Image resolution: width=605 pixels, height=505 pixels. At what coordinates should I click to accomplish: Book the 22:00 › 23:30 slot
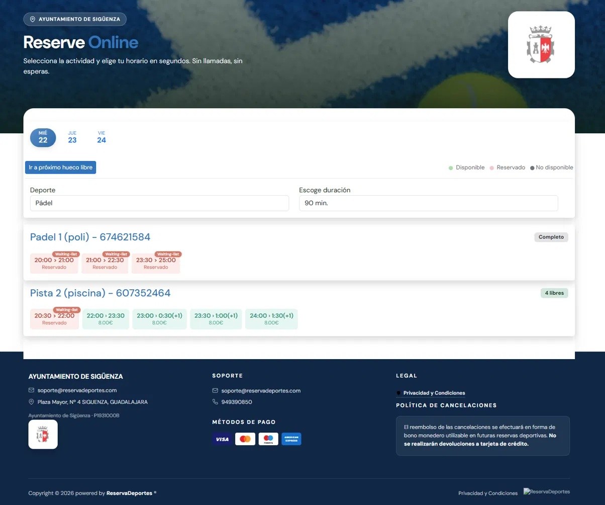pos(106,319)
